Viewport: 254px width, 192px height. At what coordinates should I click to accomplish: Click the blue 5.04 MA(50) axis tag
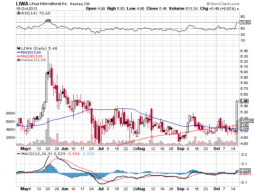coord(244,129)
